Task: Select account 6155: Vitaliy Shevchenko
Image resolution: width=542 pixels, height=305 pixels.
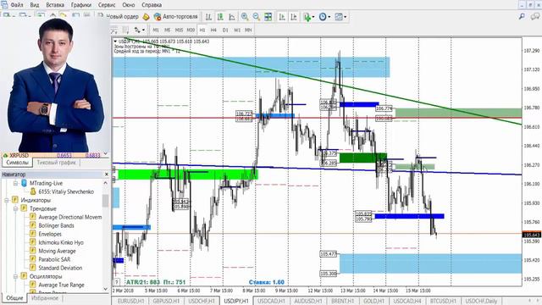Action: click(x=66, y=191)
